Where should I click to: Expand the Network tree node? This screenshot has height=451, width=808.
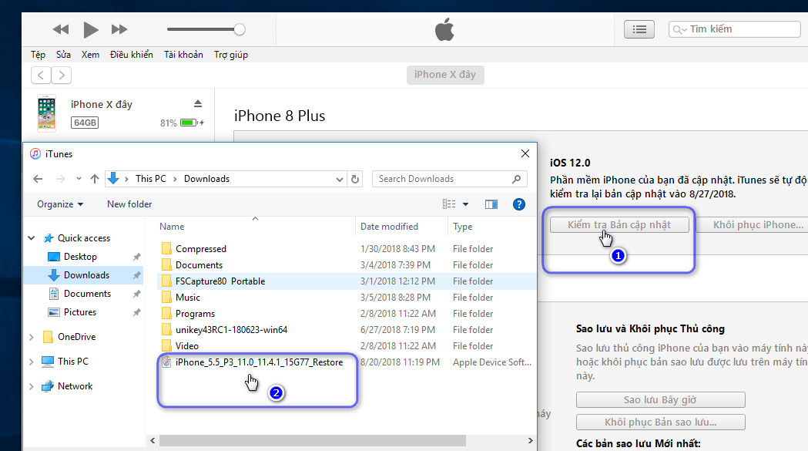click(x=32, y=386)
